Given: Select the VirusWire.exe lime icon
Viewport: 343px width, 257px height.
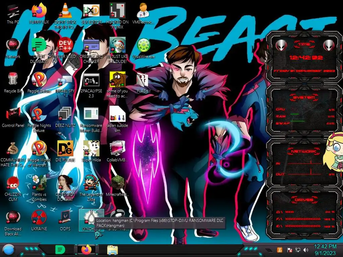Looking at the screenshot, I should click(143, 49).
